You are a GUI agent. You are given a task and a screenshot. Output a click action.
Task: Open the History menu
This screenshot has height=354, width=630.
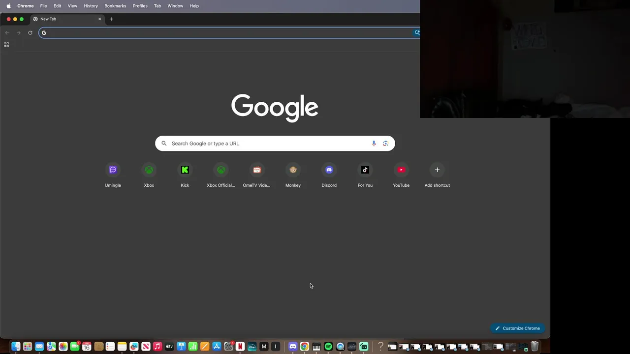(91, 6)
